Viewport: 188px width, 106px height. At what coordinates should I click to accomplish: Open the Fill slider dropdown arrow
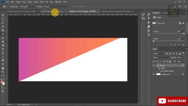(183, 62)
